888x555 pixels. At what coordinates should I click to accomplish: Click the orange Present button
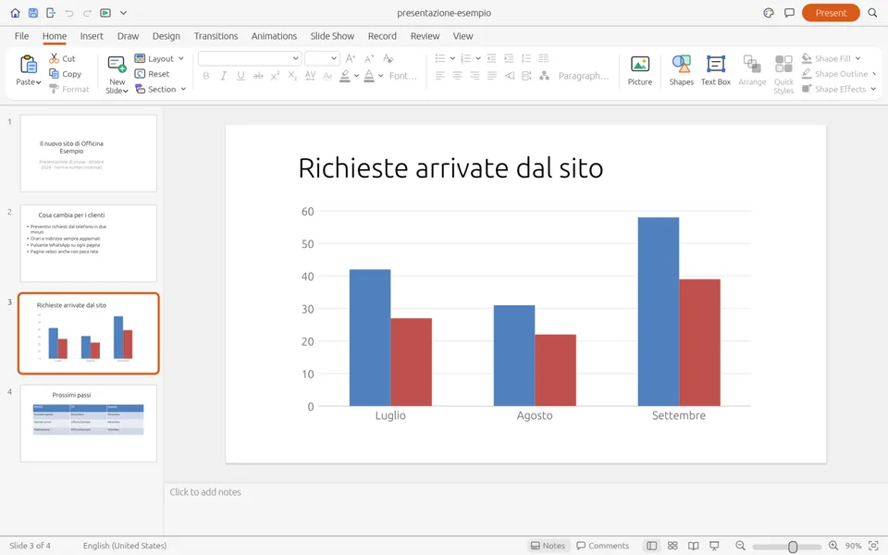pyautogui.click(x=831, y=12)
